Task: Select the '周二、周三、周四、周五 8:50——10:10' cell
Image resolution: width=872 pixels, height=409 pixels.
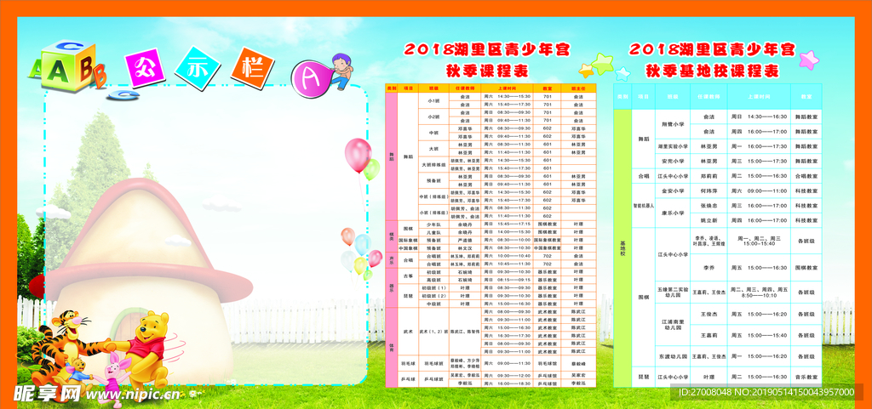Action: (759, 292)
